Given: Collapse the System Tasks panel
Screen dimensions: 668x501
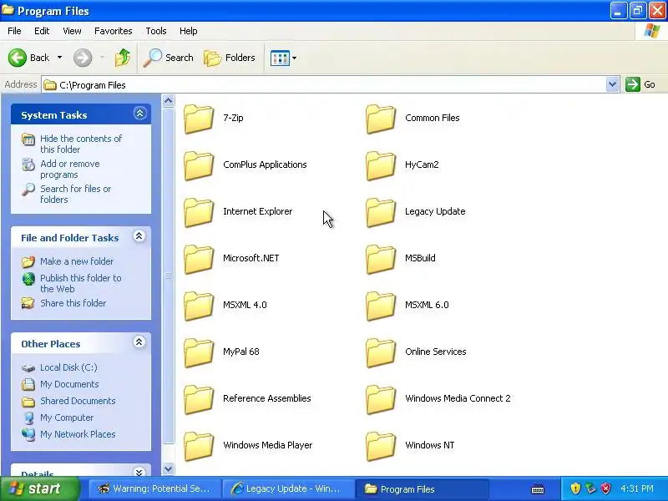Looking at the screenshot, I should 139,114.
